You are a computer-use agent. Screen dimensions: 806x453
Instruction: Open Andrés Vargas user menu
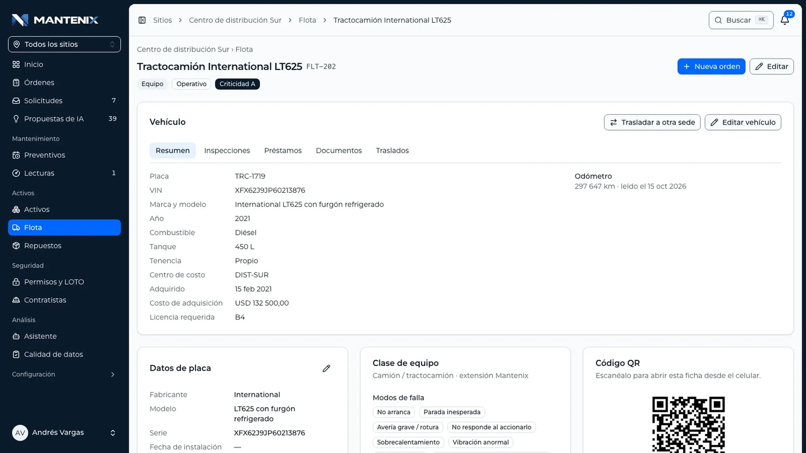point(64,433)
